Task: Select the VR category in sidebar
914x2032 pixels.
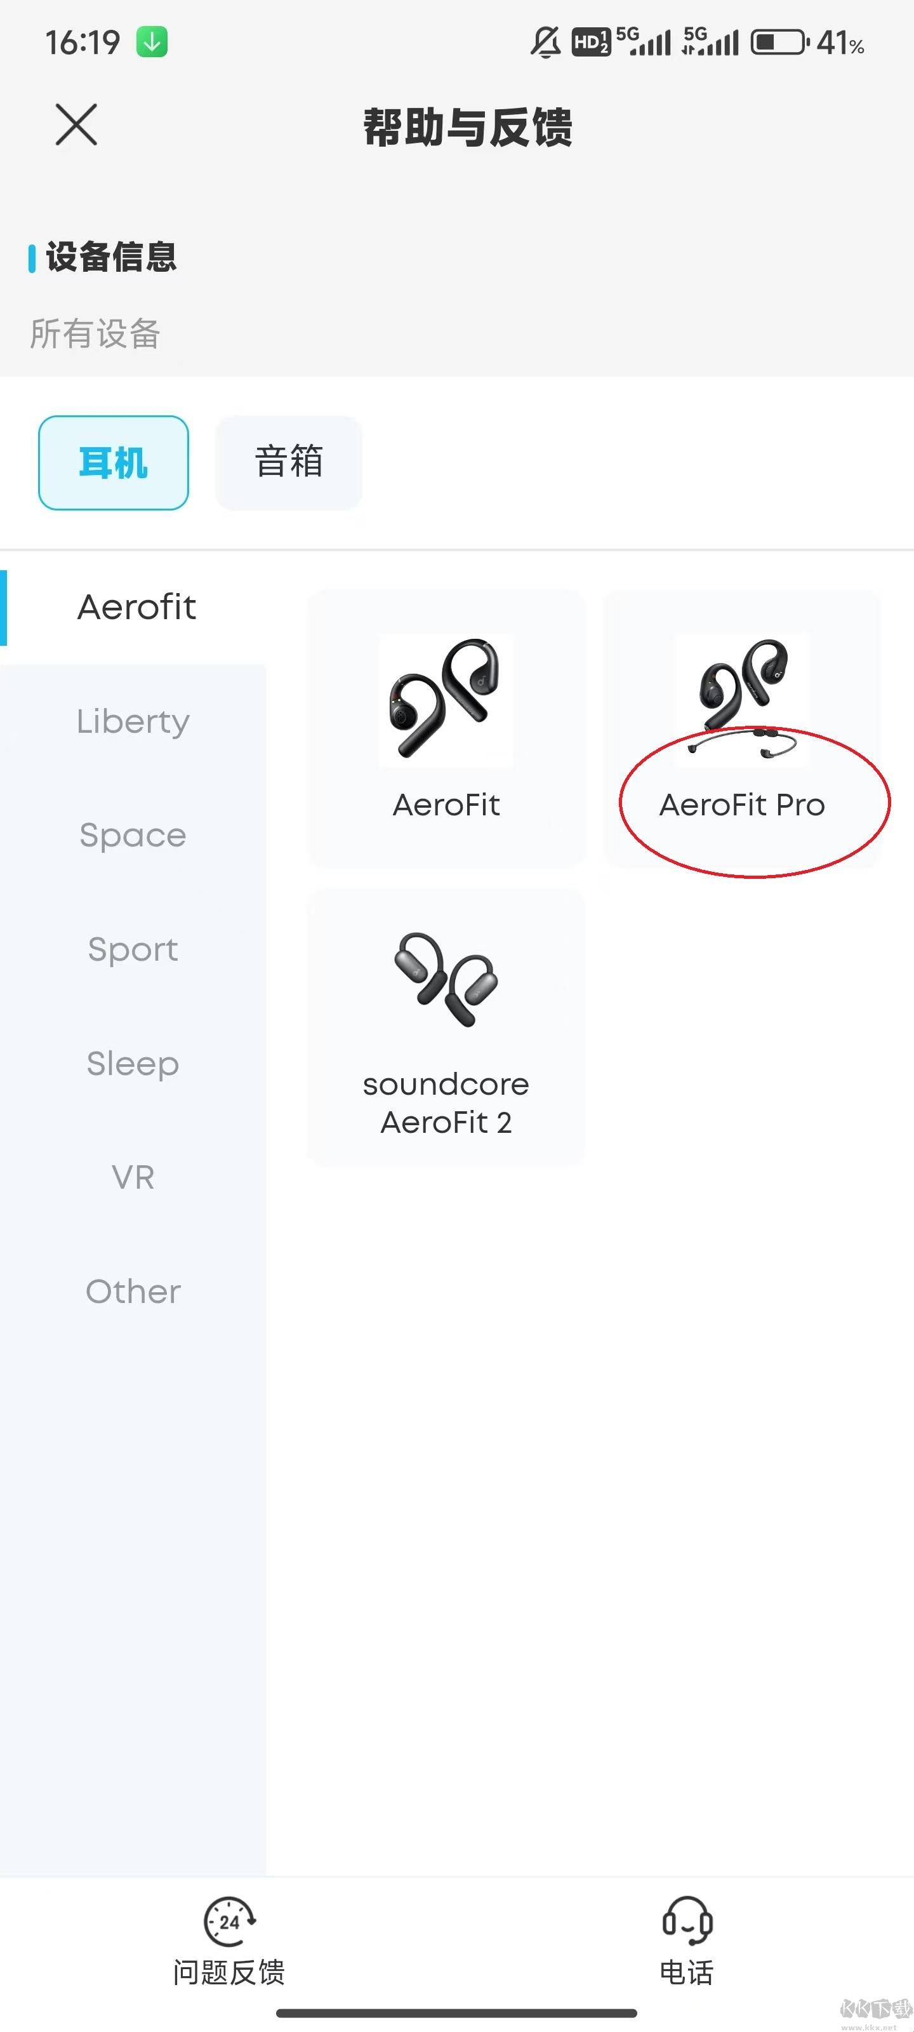Action: coord(133,1177)
